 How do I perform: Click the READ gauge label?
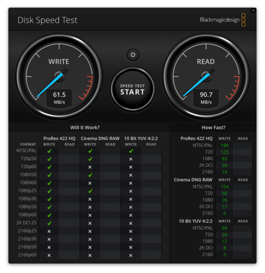[x=206, y=61]
